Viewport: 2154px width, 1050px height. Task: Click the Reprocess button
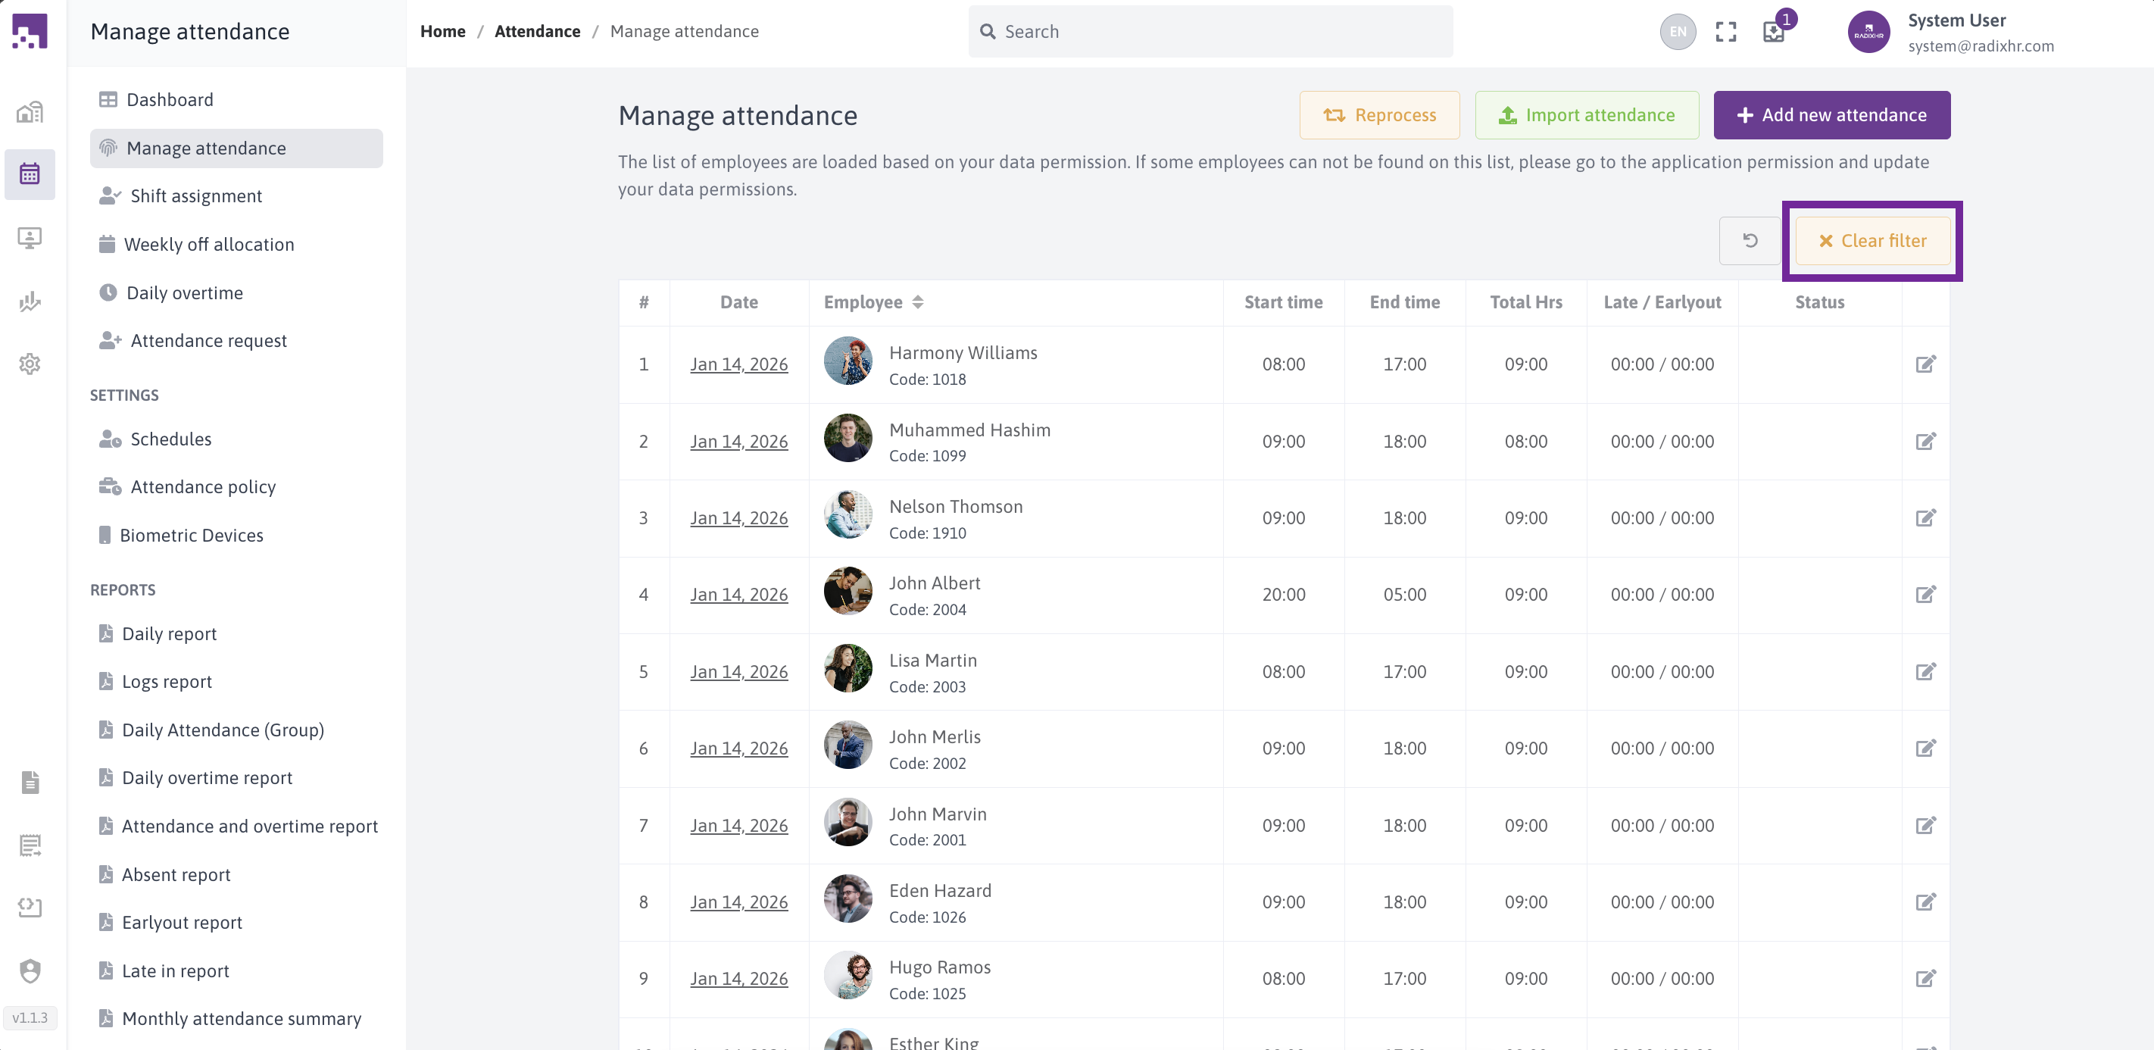pos(1379,115)
